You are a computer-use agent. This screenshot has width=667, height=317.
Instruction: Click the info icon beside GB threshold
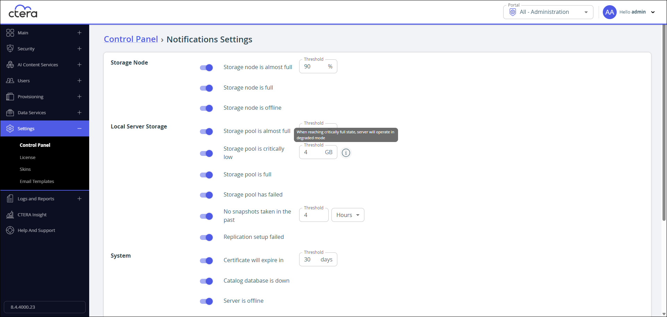(x=346, y=153)
